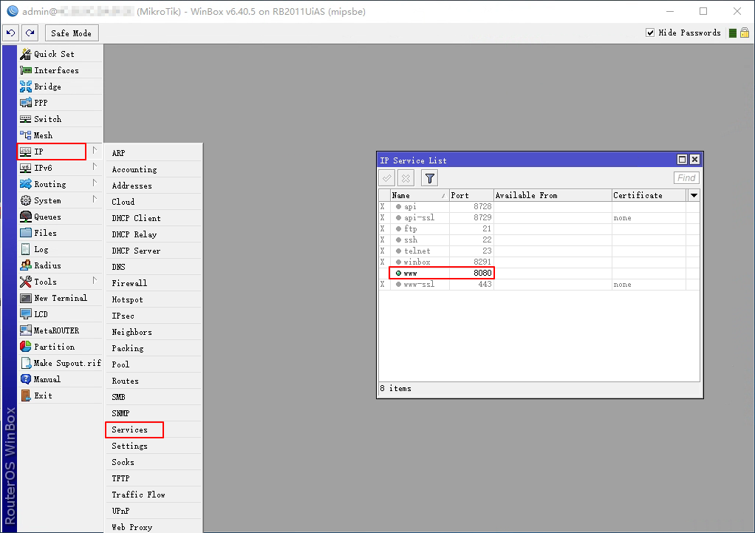Sort by the Name column header

(x=420, y=195)
